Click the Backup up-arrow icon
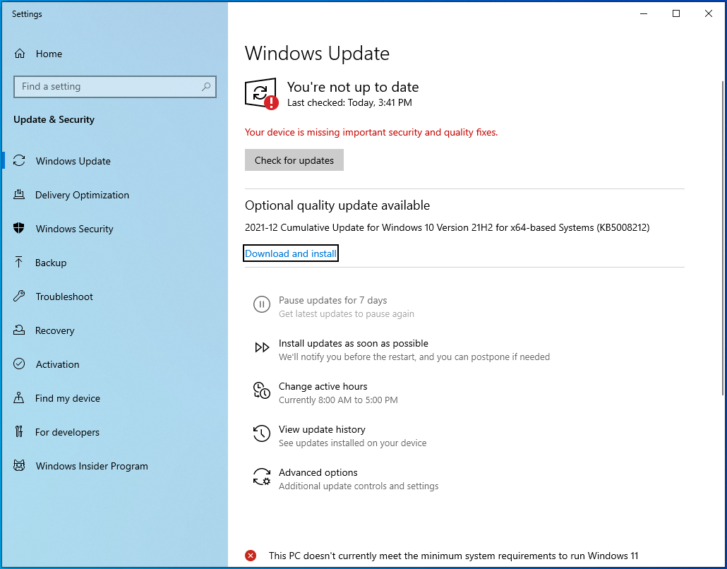This screenshot has height=569, width=727. [19, 263]
